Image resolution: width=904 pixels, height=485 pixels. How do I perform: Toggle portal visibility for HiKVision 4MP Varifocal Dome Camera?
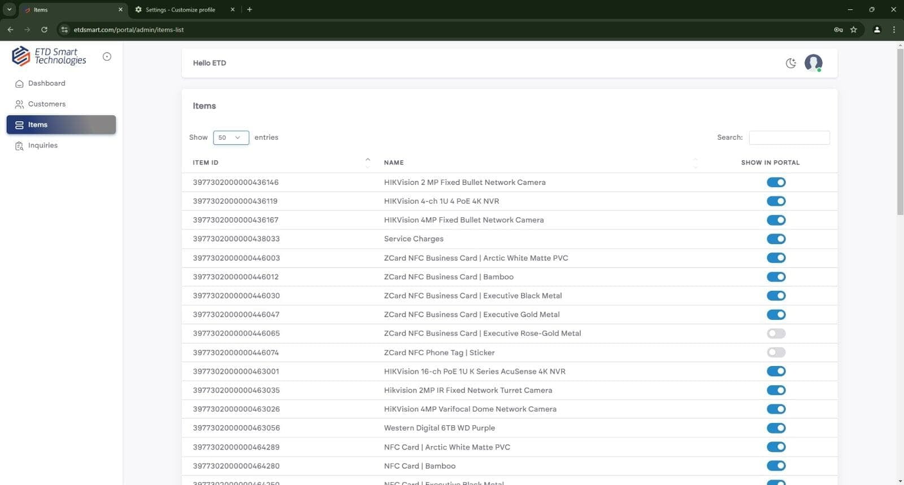click(x=776, y=409)
